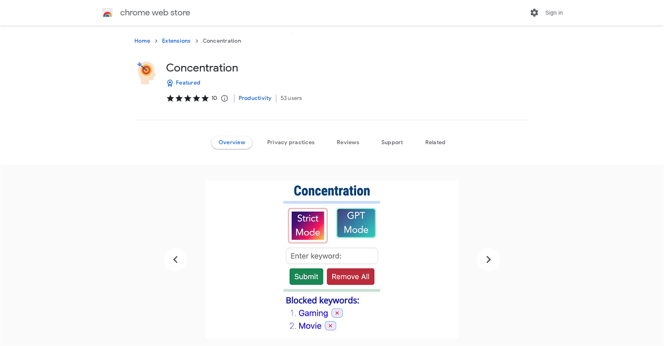The image size is (664, 346).
Task: Click the chrome web store title text
Action: [155, 13]
